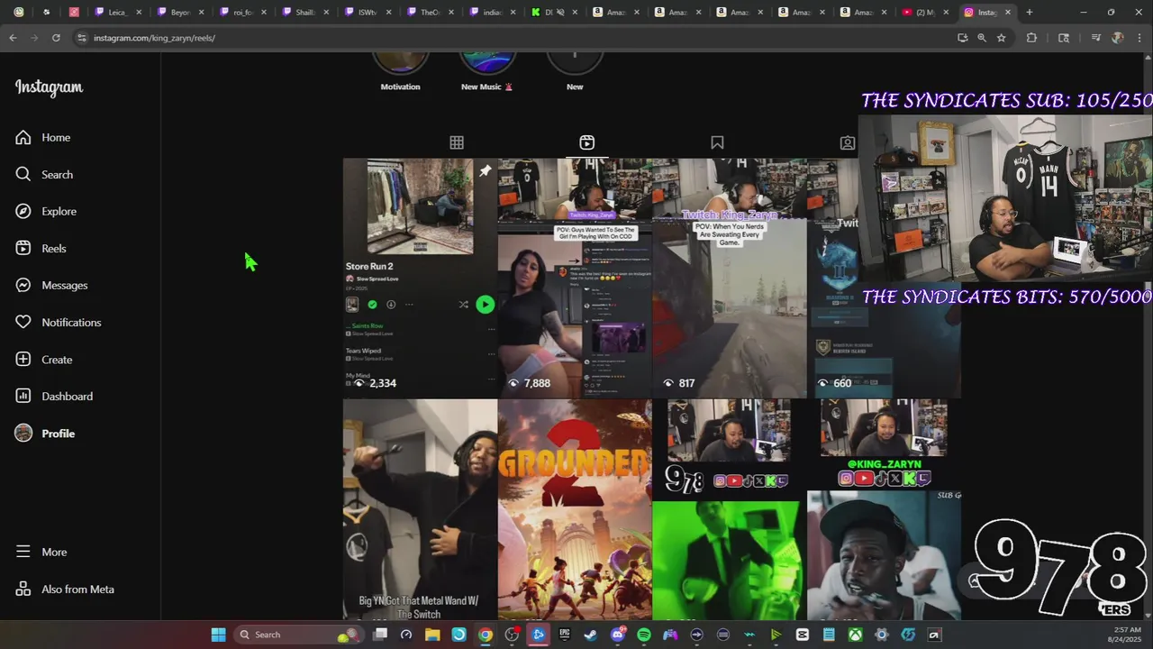Click the browser Back arrow
The image size is (1153, 649).
coord(13,38)
